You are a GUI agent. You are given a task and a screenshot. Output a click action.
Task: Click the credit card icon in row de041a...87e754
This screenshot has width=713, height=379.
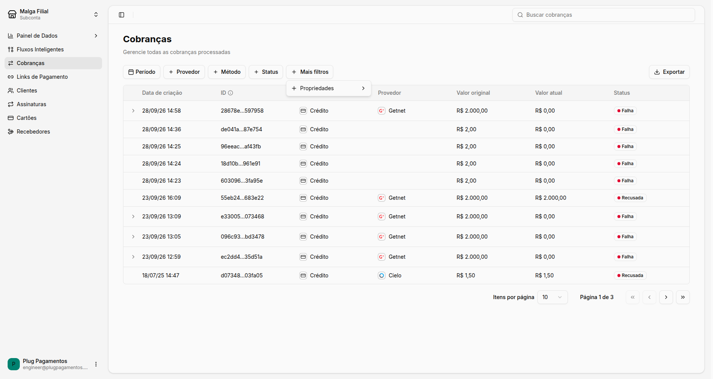tap(303, 129)
